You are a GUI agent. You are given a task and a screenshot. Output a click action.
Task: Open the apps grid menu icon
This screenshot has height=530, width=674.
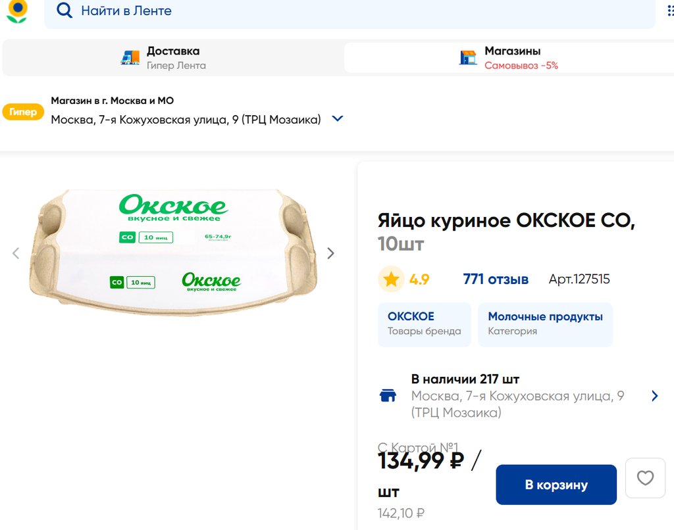coord(670,11)
